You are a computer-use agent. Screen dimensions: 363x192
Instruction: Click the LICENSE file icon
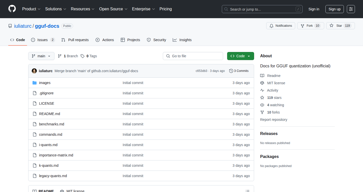(35, 103)
